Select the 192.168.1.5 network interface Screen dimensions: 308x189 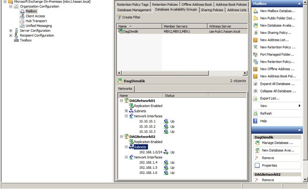click(x=148, y=167)
